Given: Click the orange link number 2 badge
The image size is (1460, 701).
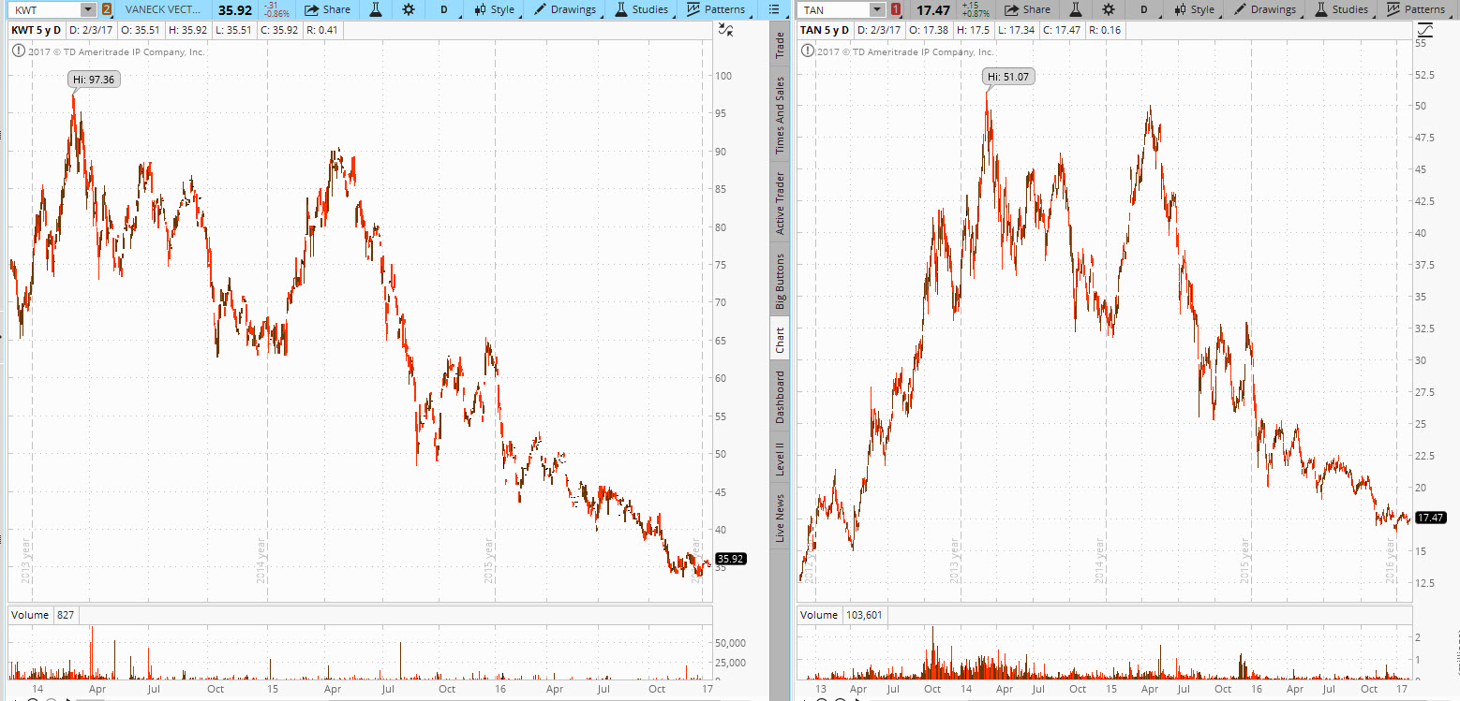Looking at the screenshot, I should (107, 9).
